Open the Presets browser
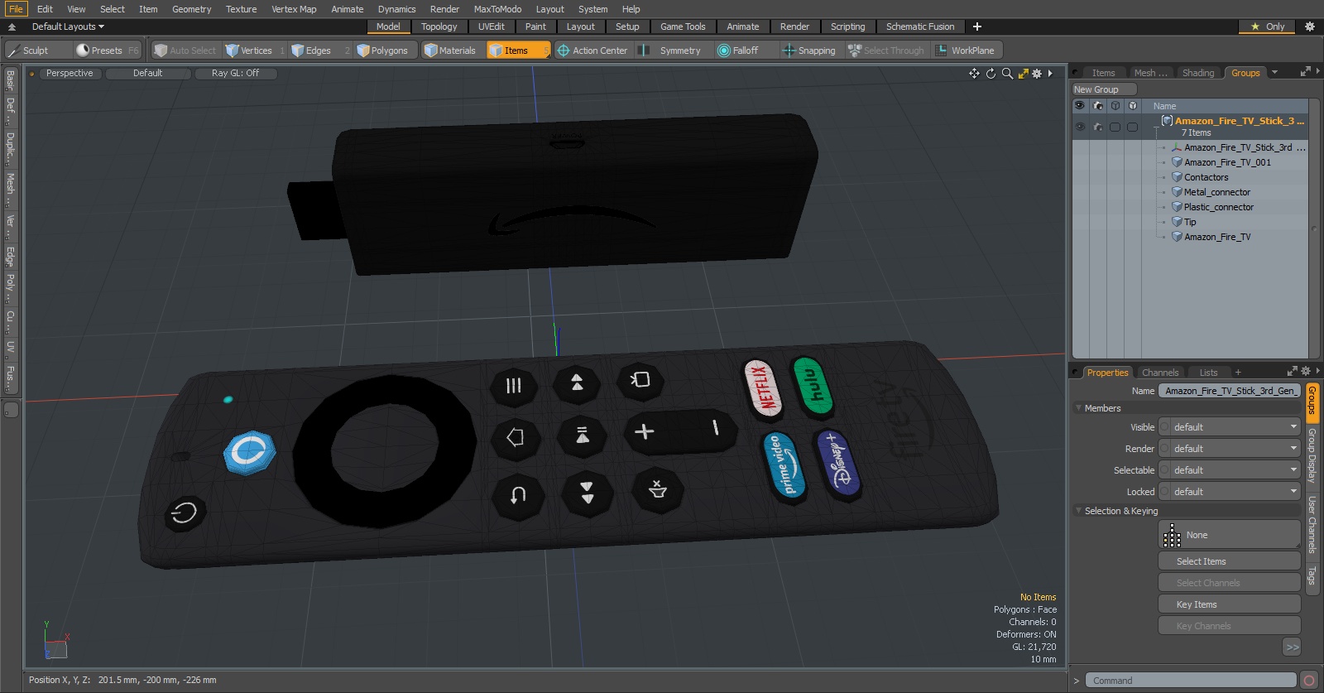This screenshot has height=693, width=1324. 107,51
